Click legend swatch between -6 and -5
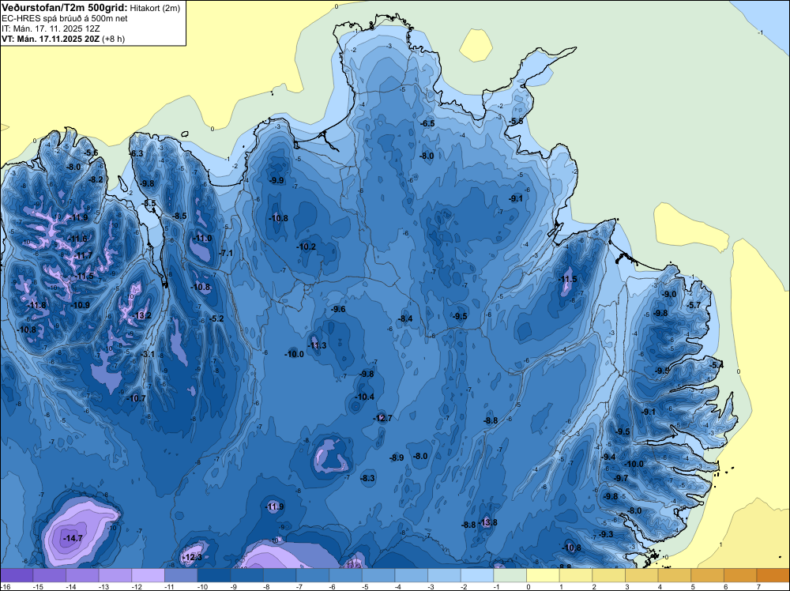The height and width of the screenshot is (591, 790). coord(346,575)
